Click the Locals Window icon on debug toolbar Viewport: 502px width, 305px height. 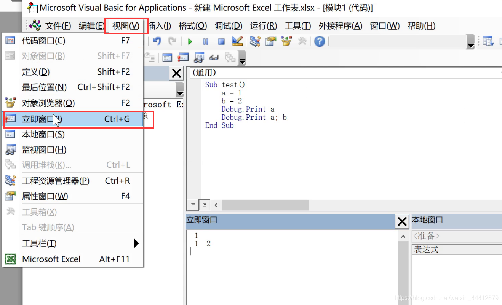click(167, 57)
